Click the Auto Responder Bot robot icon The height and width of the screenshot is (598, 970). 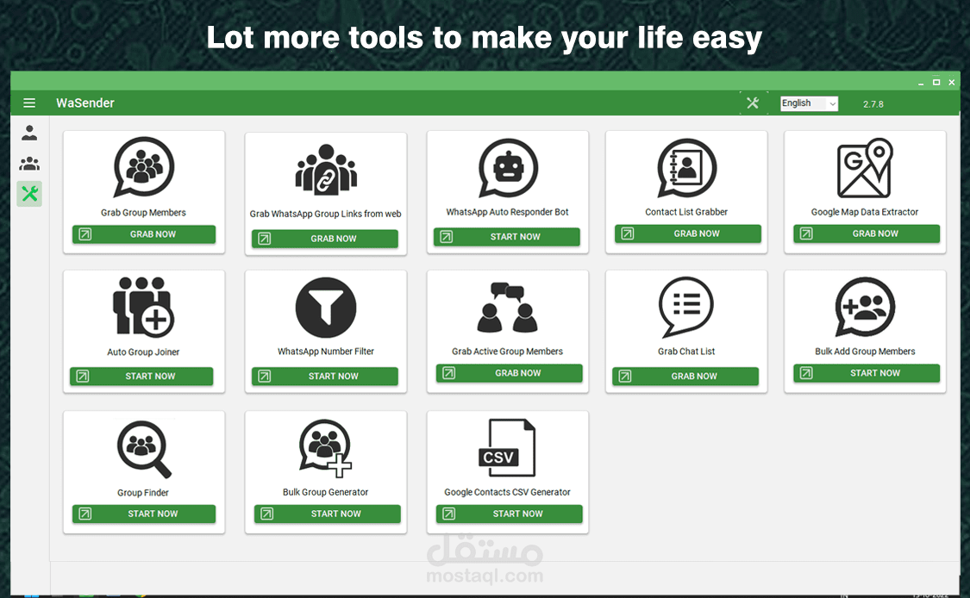click(508, 168)
